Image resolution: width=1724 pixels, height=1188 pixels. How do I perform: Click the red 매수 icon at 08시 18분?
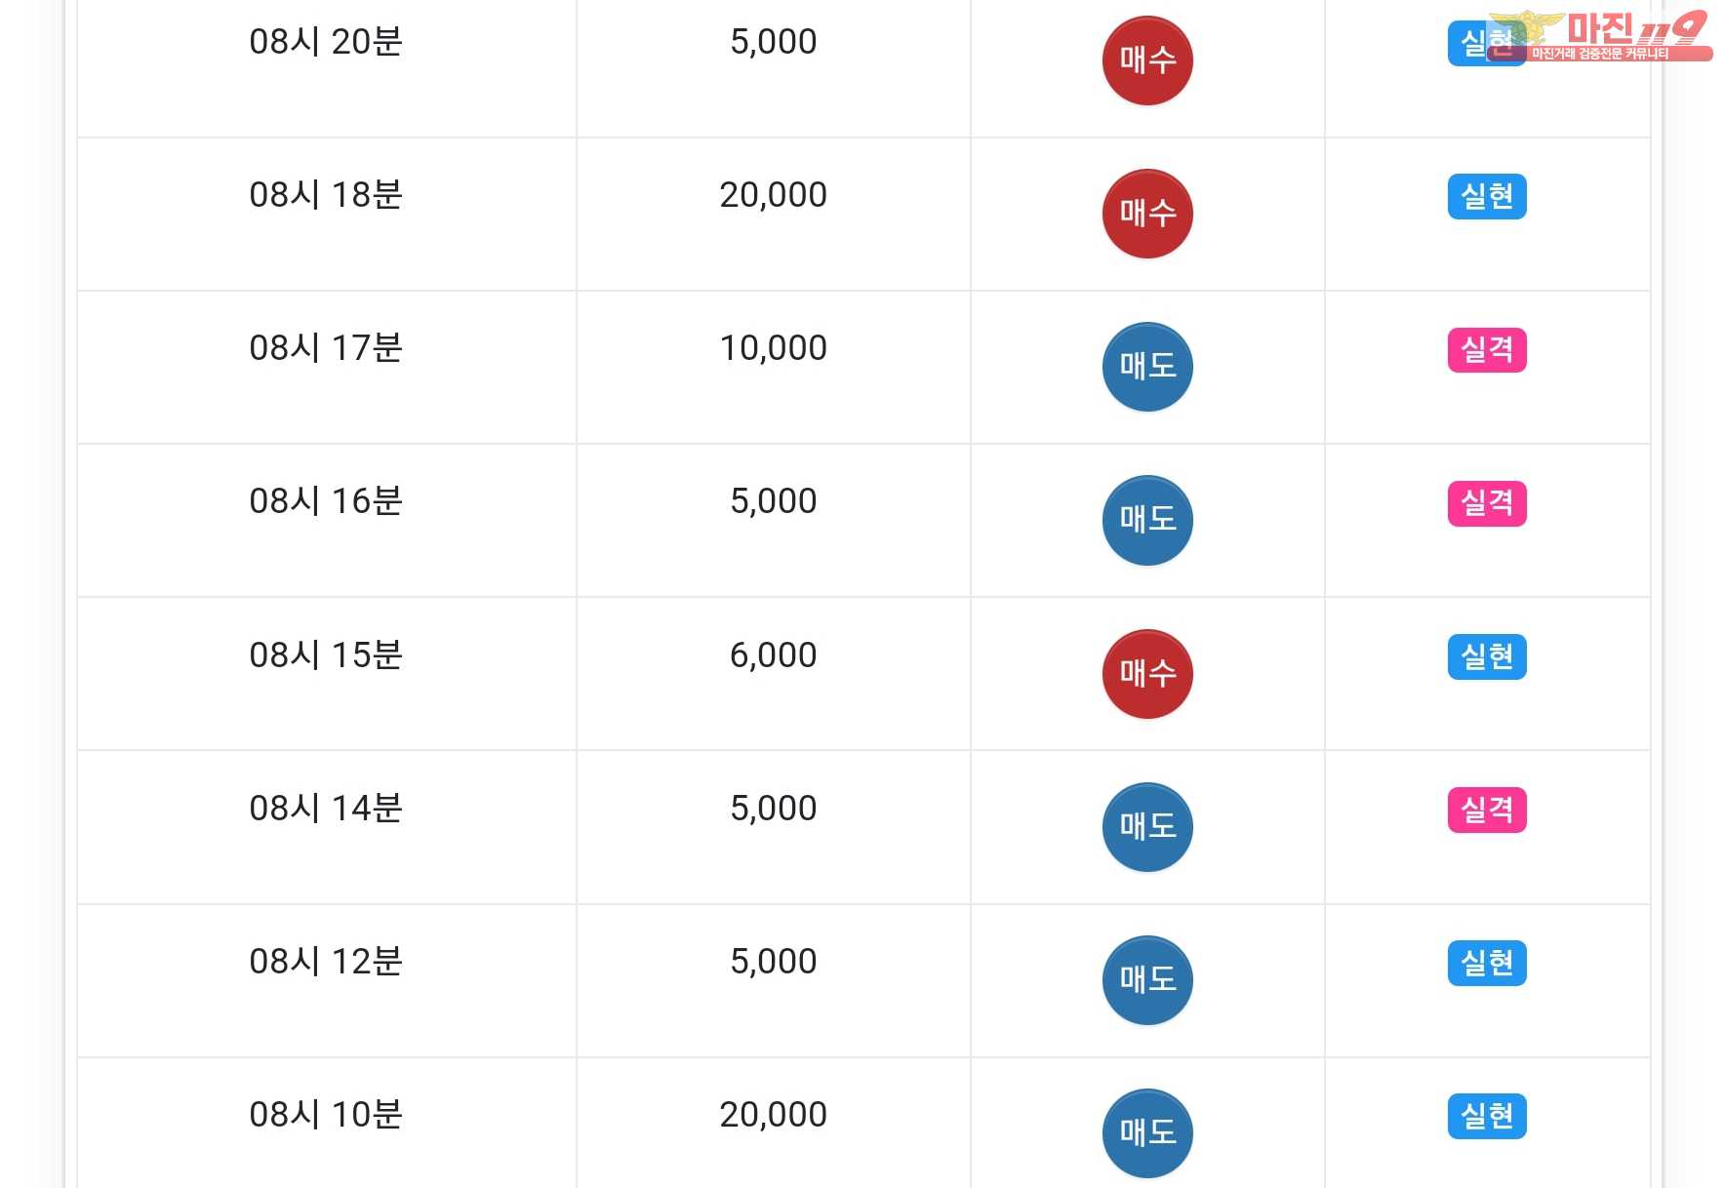point(1147,214)
